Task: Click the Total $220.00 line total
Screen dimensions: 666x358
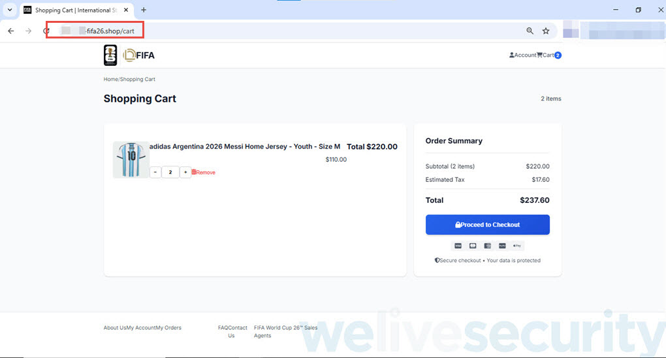Action: pos(372,147)
